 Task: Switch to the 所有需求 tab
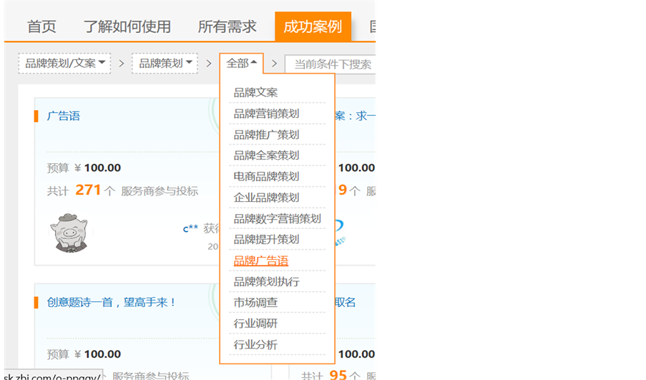(227, 27)
